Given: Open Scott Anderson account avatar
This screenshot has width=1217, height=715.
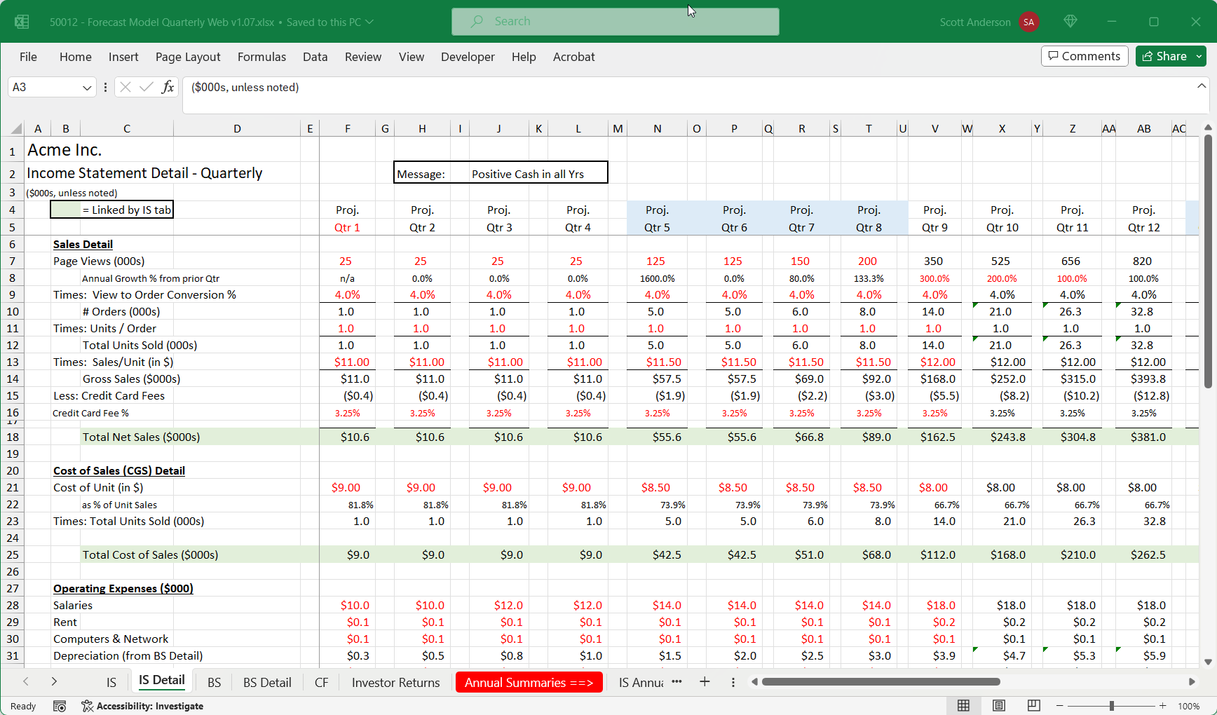Looking at the screenshot, I should pyautogui.click(x=1028, y=22).
